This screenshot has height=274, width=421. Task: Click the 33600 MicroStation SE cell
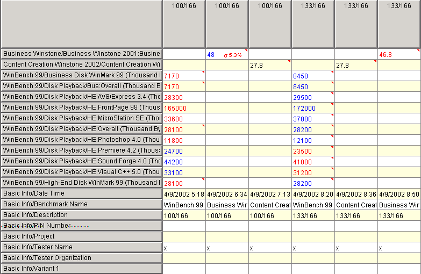(x=184, y=119)
